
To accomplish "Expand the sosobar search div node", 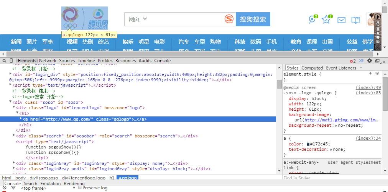I will 14,135.
